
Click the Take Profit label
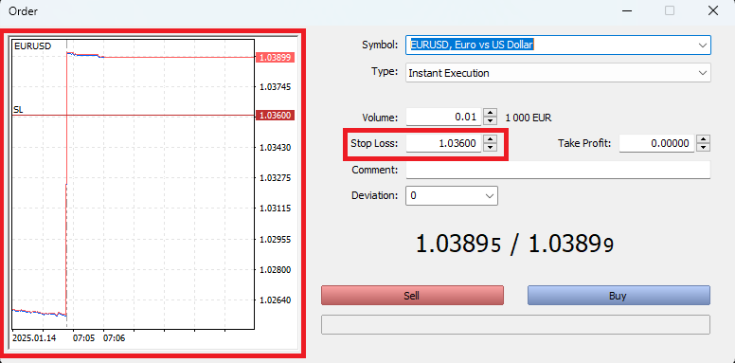pyautogui.click(x=584, y=143)
